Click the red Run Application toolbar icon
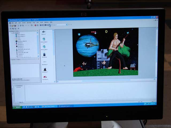 [35, 25]
